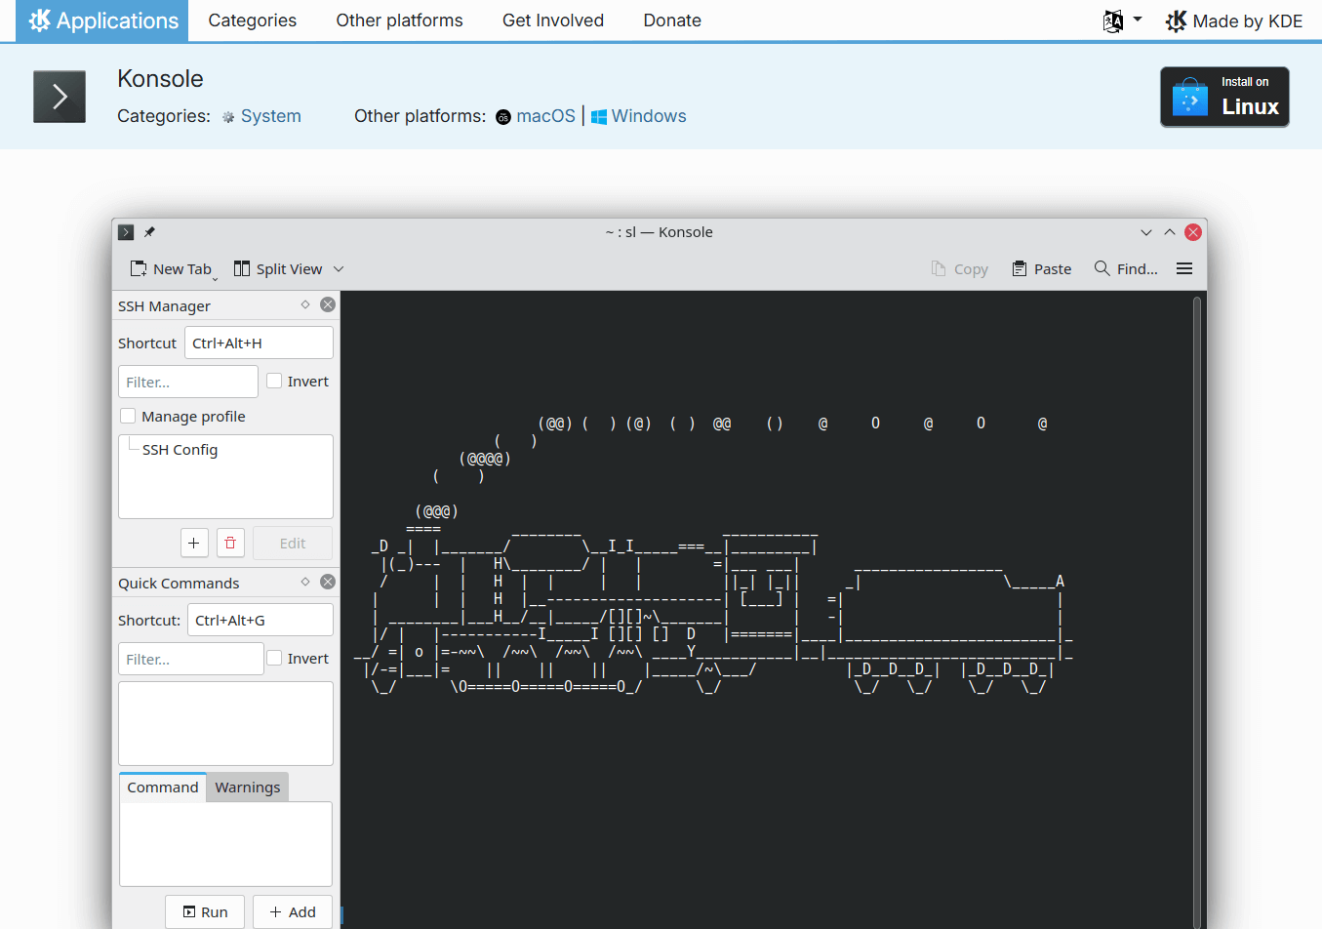The height and width of the screenshot is (929, 1322).
Task: Click the Install on Linux button
Action: pos(1224,97)
